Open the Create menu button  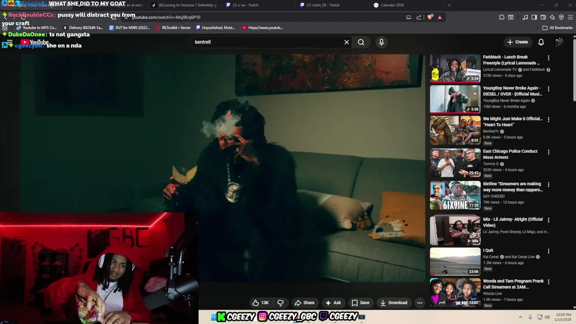[517, 42]
